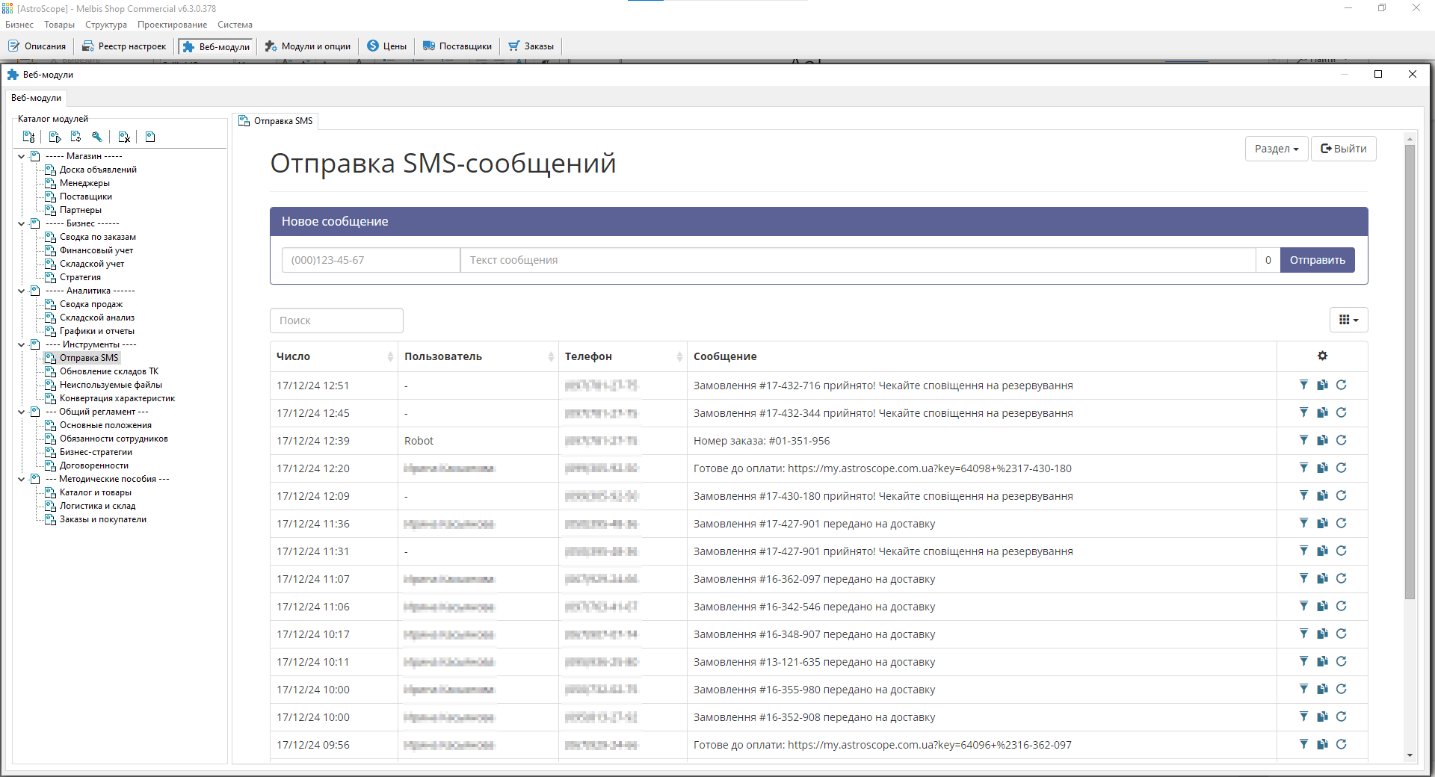Collapse the Магазин tree group

21,156
